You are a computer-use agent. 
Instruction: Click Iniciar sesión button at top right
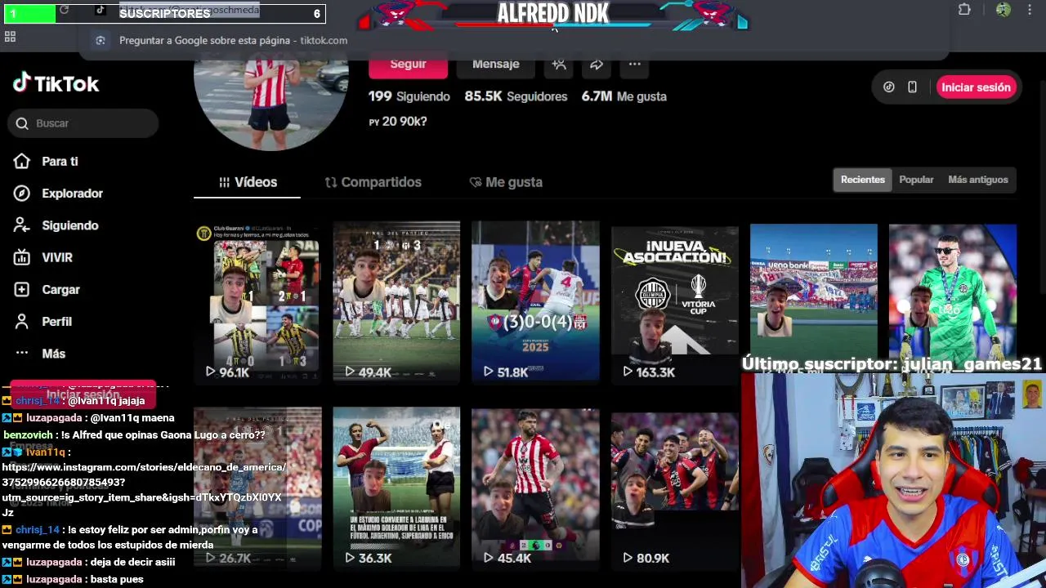pyautogui.click(x=976, y=87)
